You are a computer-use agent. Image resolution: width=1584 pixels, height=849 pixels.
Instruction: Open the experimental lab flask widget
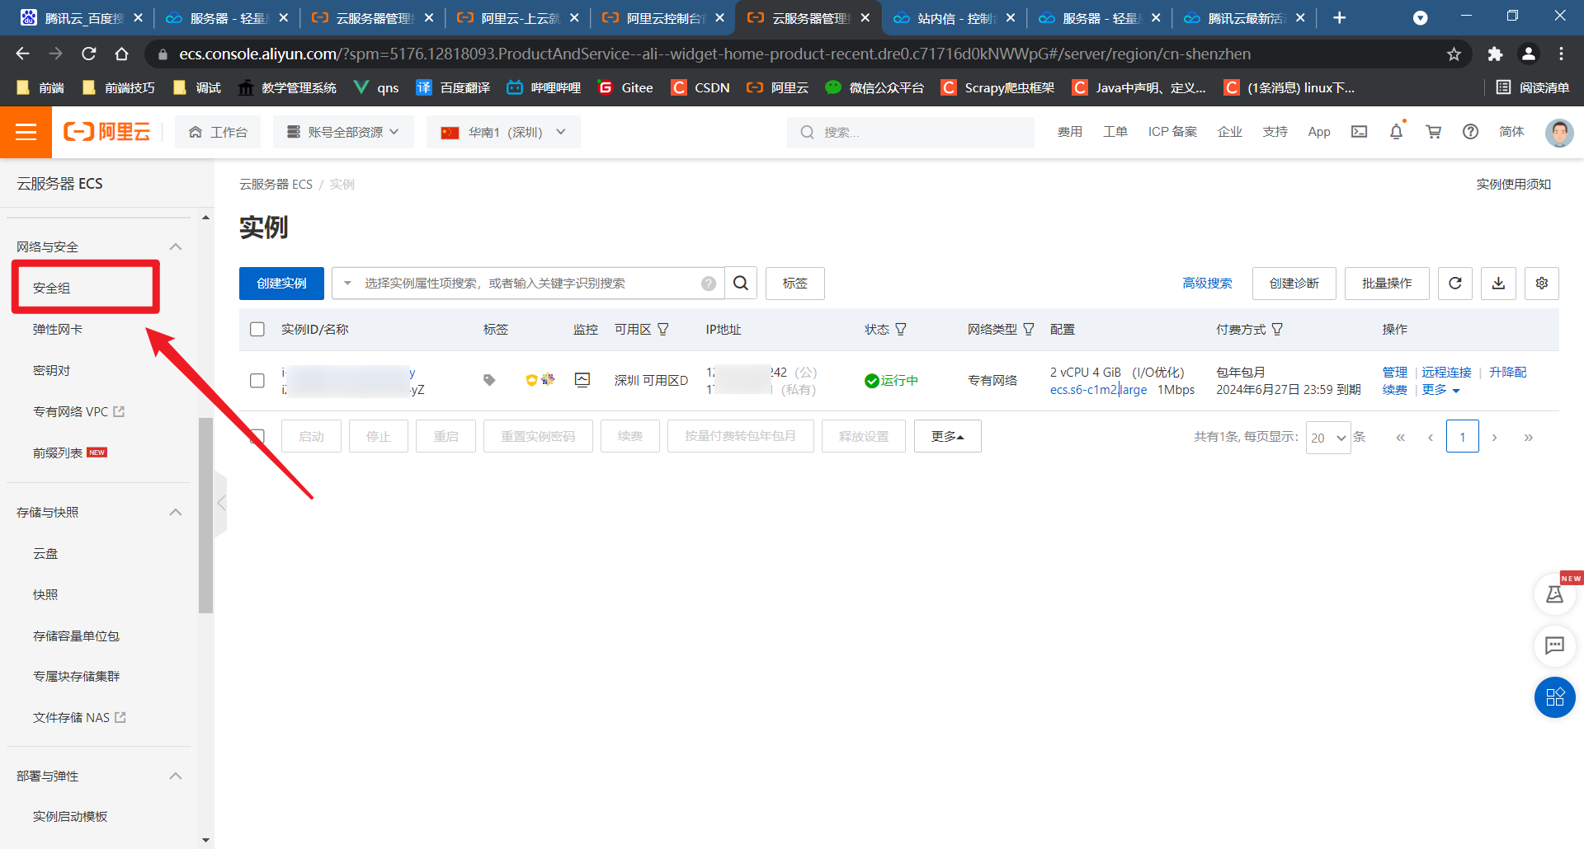tap(1554, 594)
